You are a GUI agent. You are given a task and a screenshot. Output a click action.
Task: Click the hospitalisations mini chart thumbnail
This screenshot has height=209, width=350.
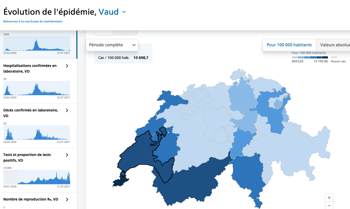tap(37, 88)
